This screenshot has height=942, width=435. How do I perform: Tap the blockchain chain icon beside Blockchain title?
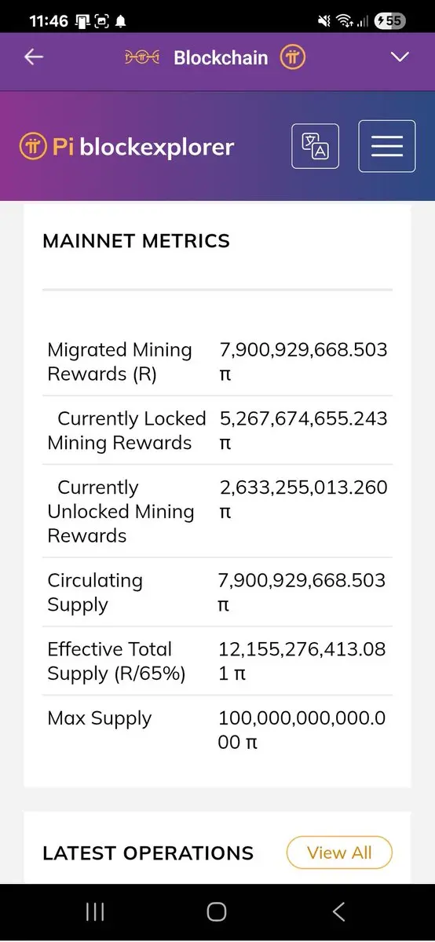pyautogui.click(x=142, y=57)
